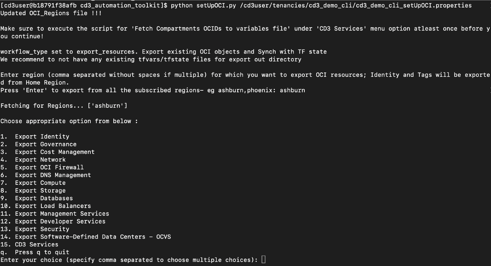
Task: Click the typed 'ashburn' region answer
Action: point(292,90)
